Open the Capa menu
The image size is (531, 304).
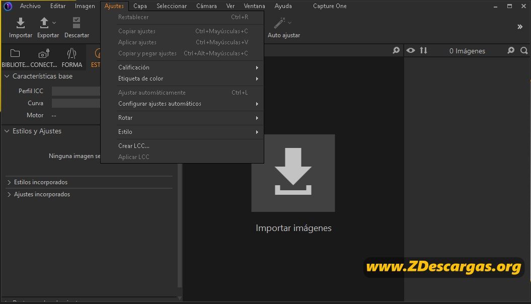140,6
